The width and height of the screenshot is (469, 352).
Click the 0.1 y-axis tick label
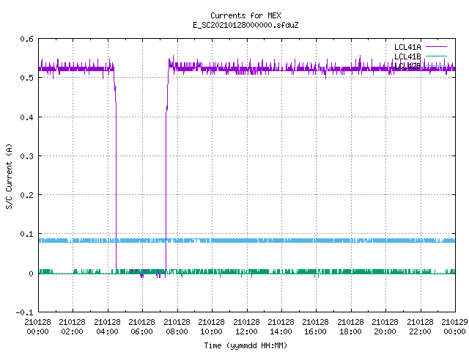coord(26,234)
